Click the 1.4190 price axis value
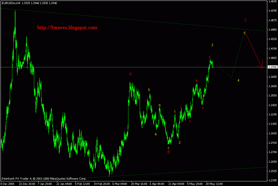This screenshot has width=278, height=186. pos(273,49)
